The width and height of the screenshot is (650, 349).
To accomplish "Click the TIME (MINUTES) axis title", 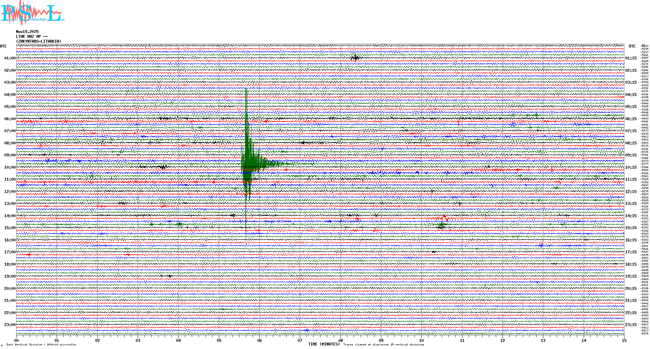I will (x=324, y=344).
